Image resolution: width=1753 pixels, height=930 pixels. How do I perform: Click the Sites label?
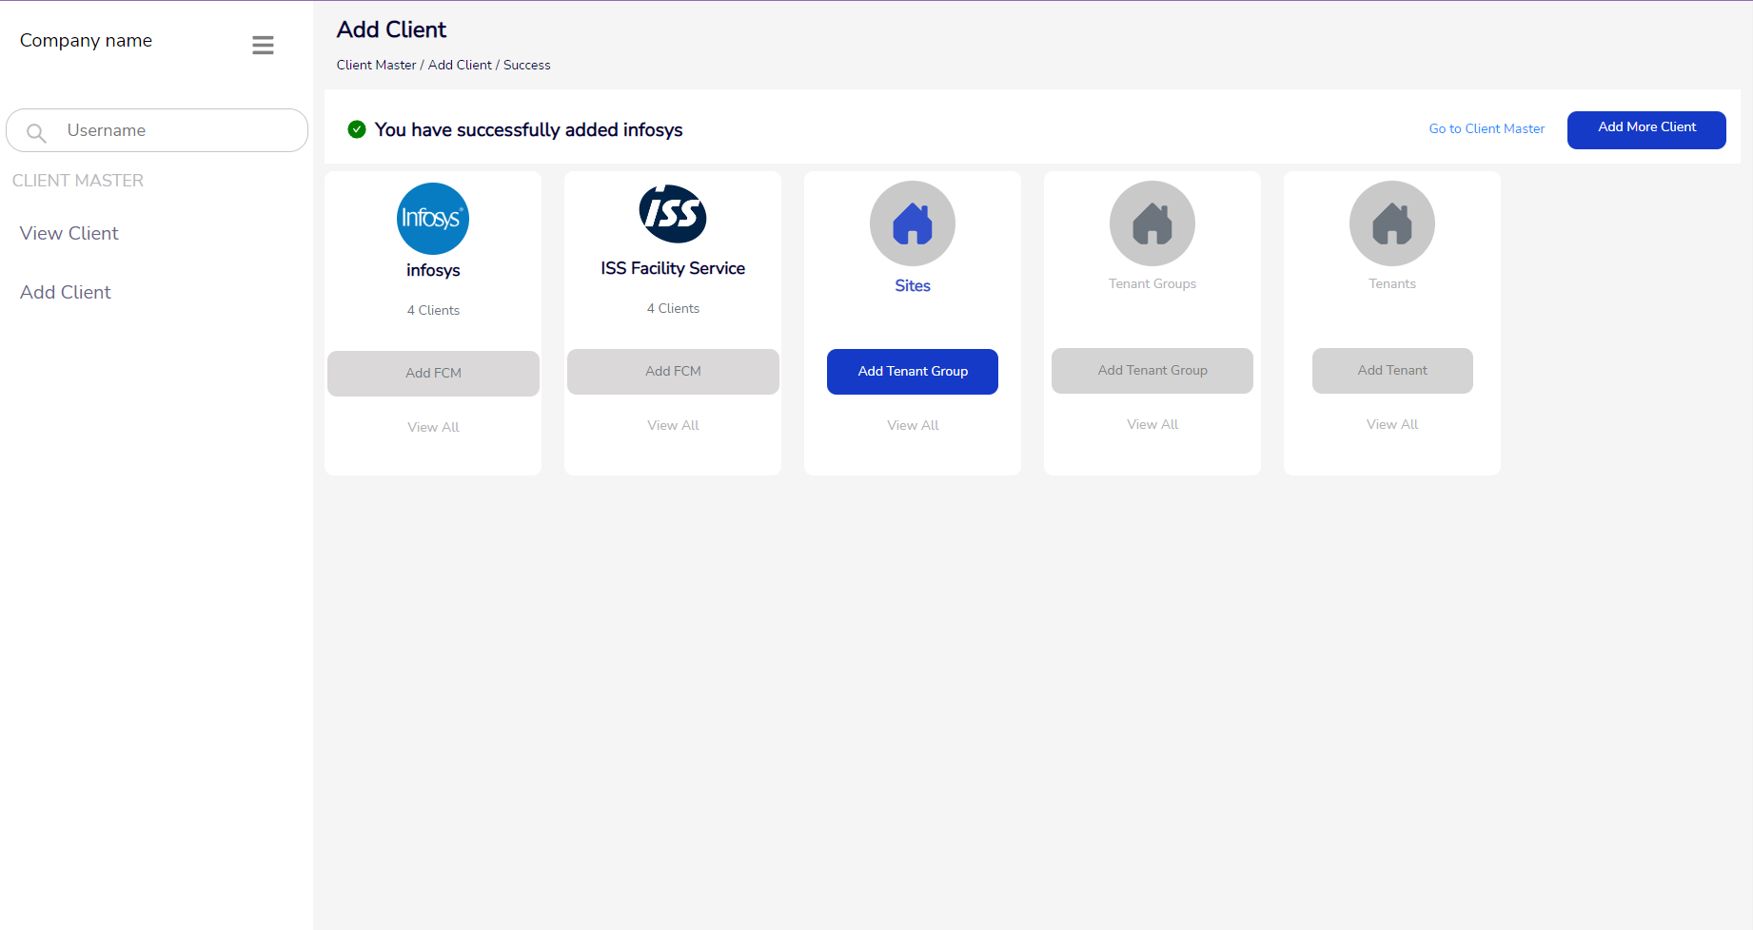[x=913, y=285]
